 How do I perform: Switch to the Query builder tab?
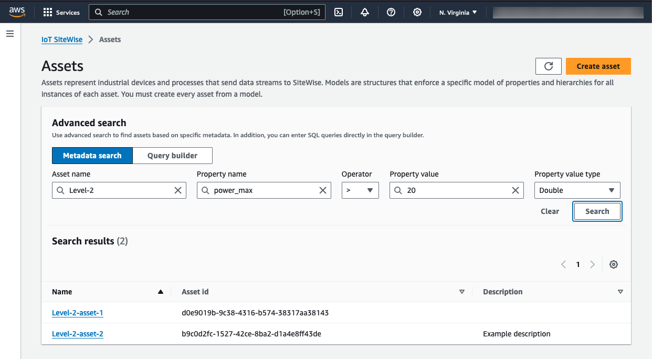172,156
